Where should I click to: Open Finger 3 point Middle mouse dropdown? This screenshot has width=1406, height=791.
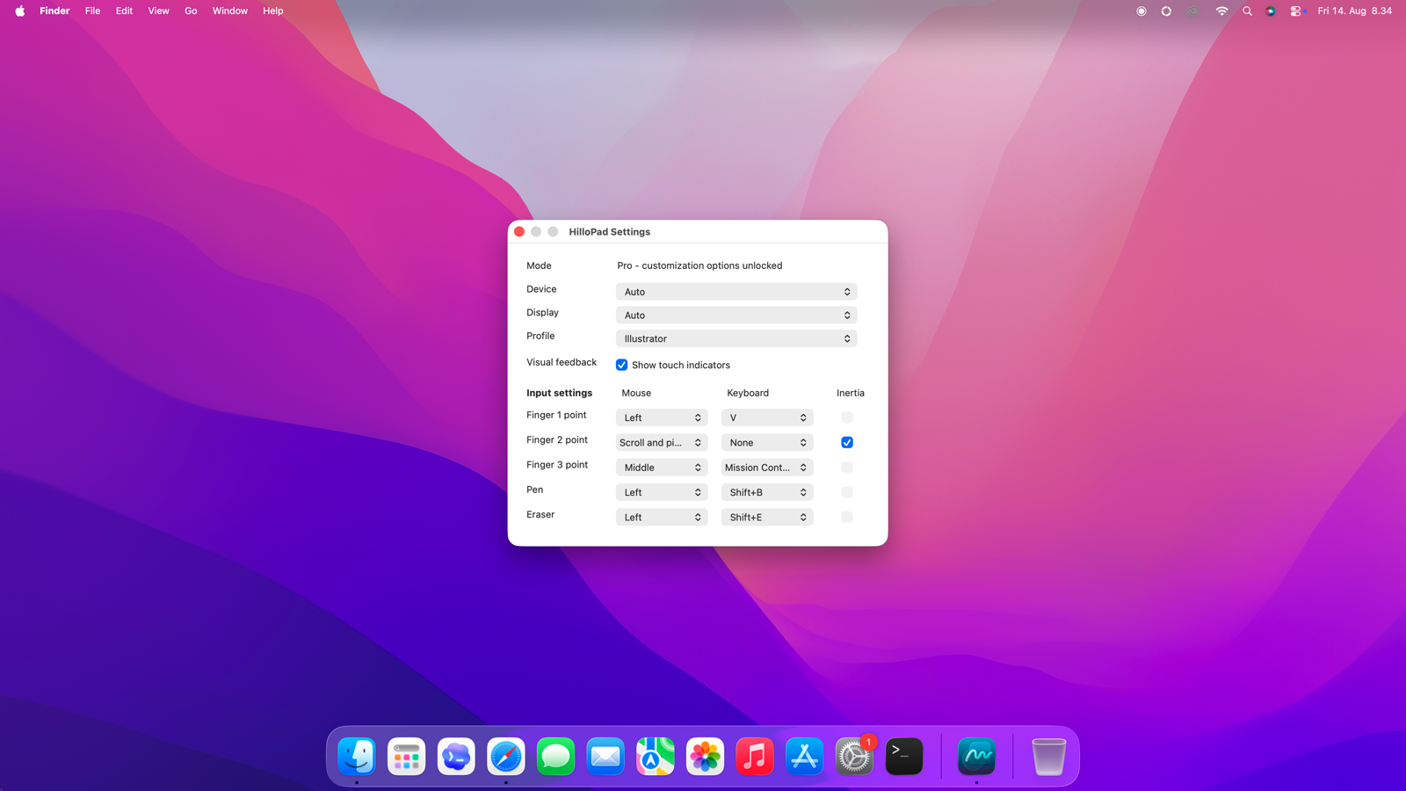point(662,468)
